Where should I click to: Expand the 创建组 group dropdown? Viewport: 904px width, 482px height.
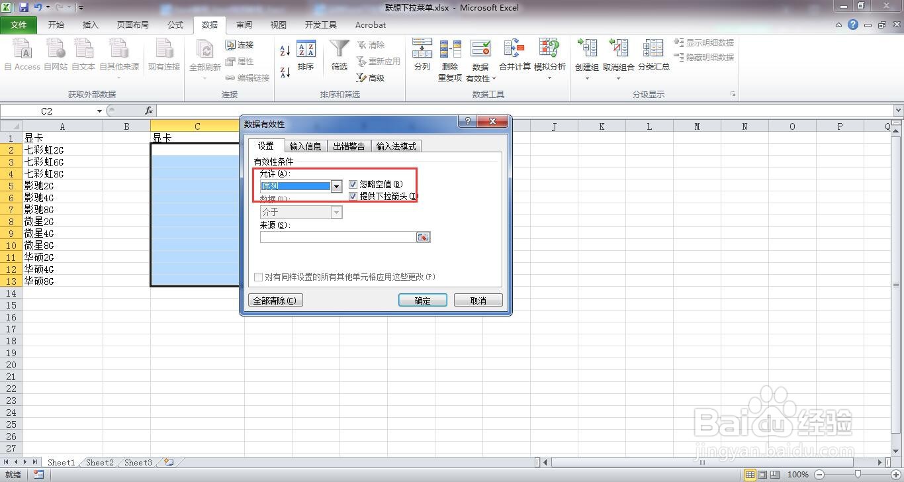pos(587,77)
